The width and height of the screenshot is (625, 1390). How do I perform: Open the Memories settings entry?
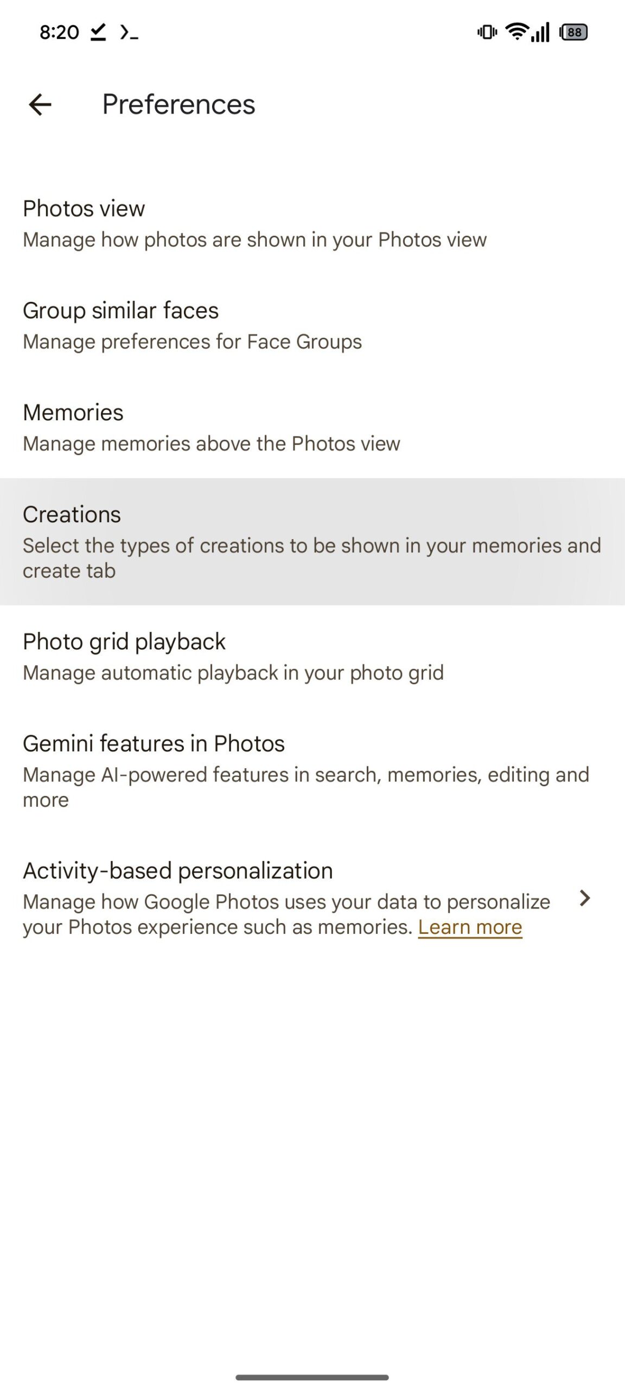pos(312,428)
